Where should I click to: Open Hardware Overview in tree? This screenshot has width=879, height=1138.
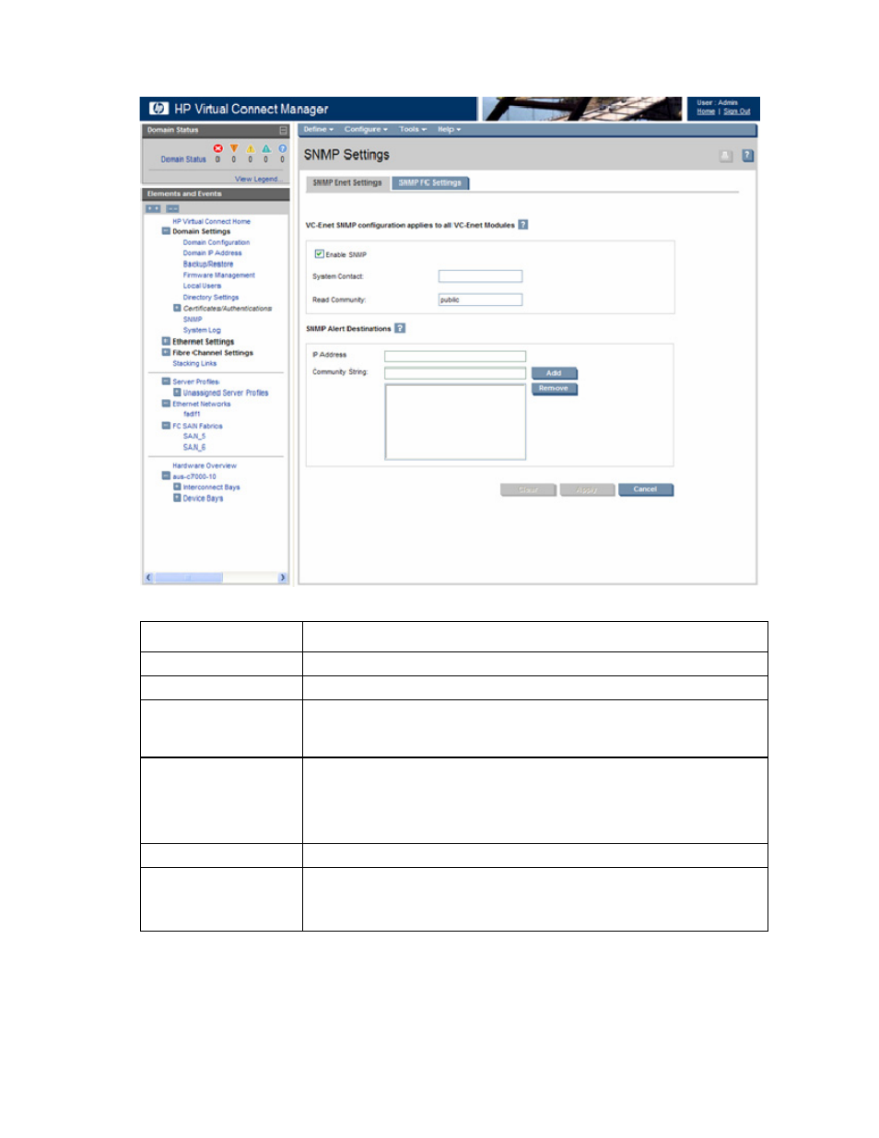pyautogui.click(x=205, y=465)
